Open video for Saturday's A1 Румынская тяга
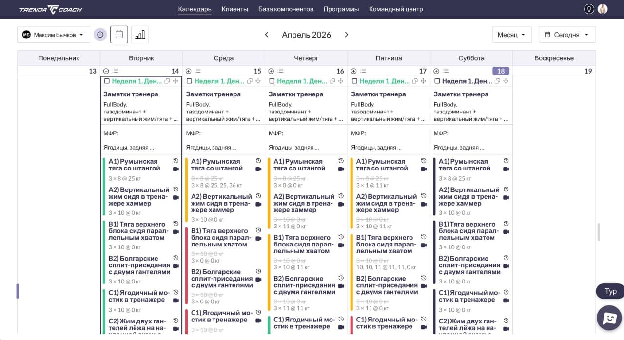 506,169
